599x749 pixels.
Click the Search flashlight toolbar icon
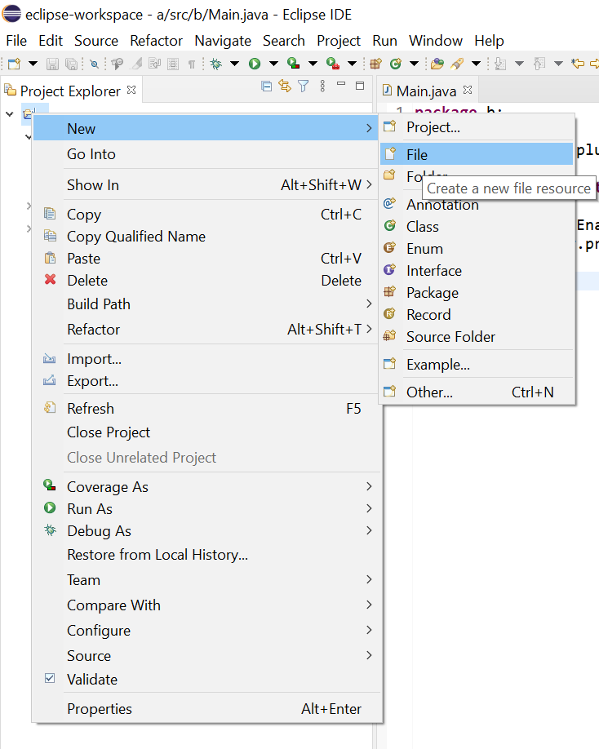point(457,64)
